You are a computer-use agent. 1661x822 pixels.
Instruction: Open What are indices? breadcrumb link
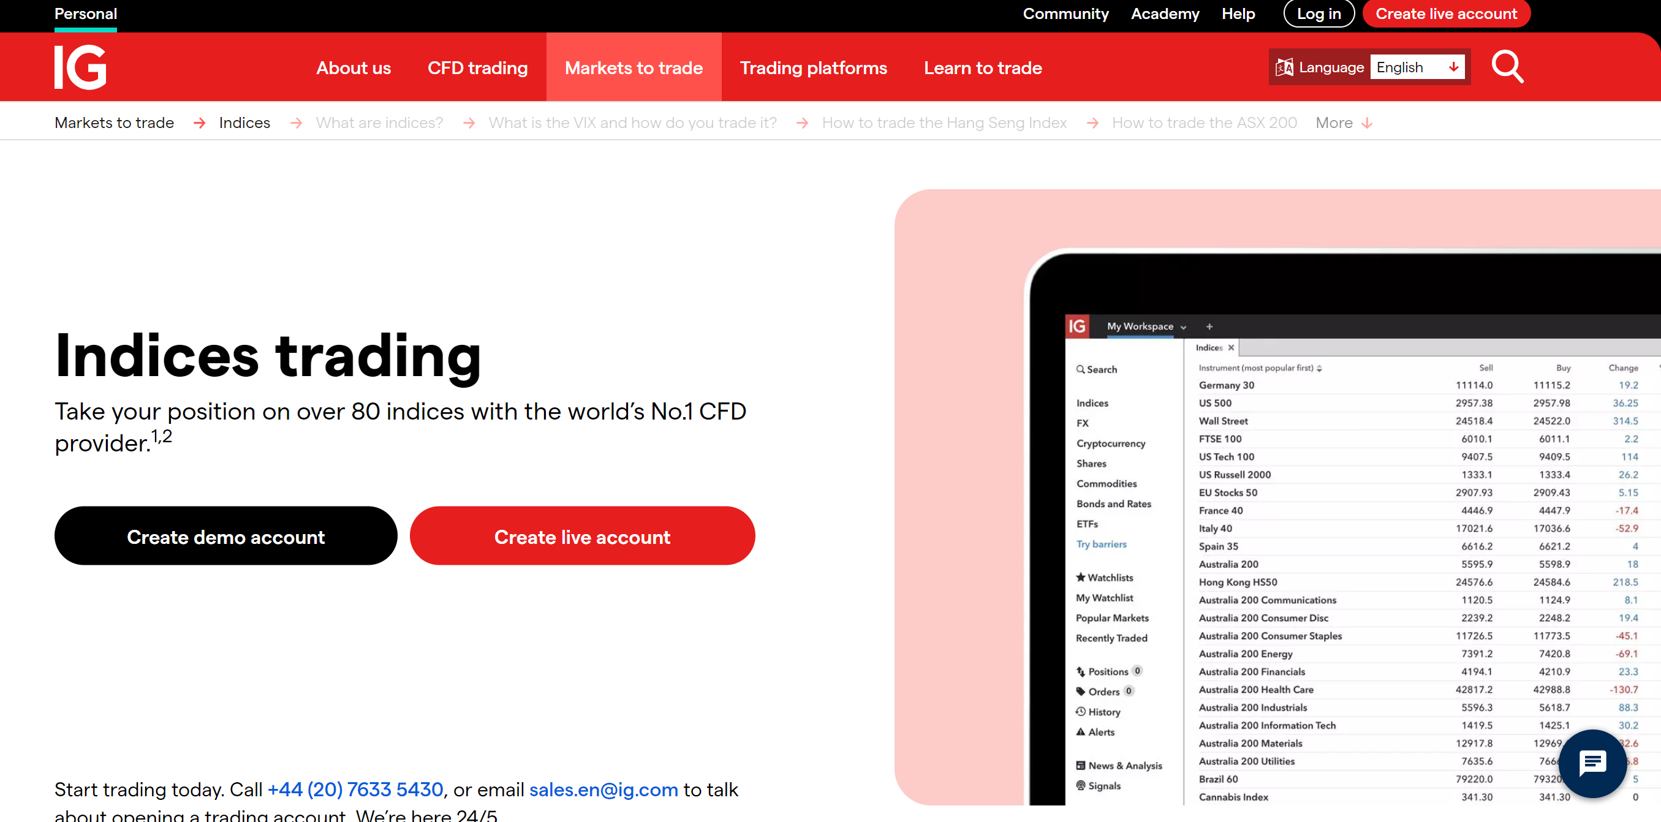tap(379, 123)
